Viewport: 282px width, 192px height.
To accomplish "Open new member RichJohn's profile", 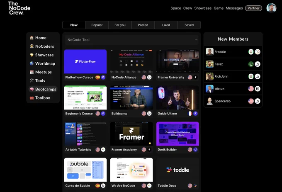I will 233,76.
